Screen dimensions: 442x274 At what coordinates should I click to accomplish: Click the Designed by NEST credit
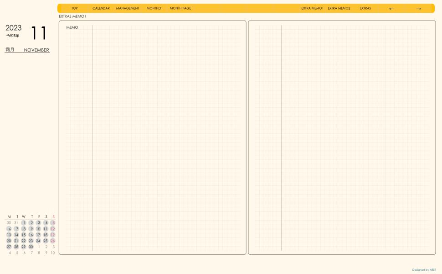coord(424,270)
